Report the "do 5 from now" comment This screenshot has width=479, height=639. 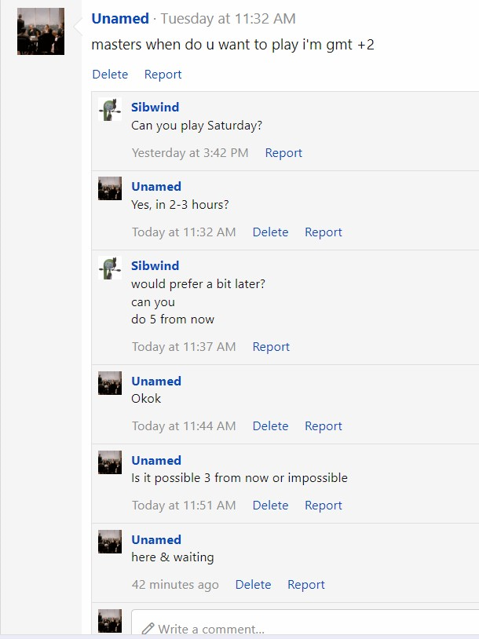click(271, 346)
